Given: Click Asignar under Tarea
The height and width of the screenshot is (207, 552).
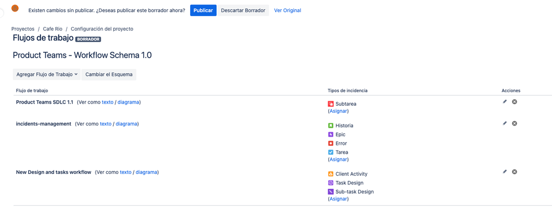Looking at the screenshot, I should [x=338, y=159].
